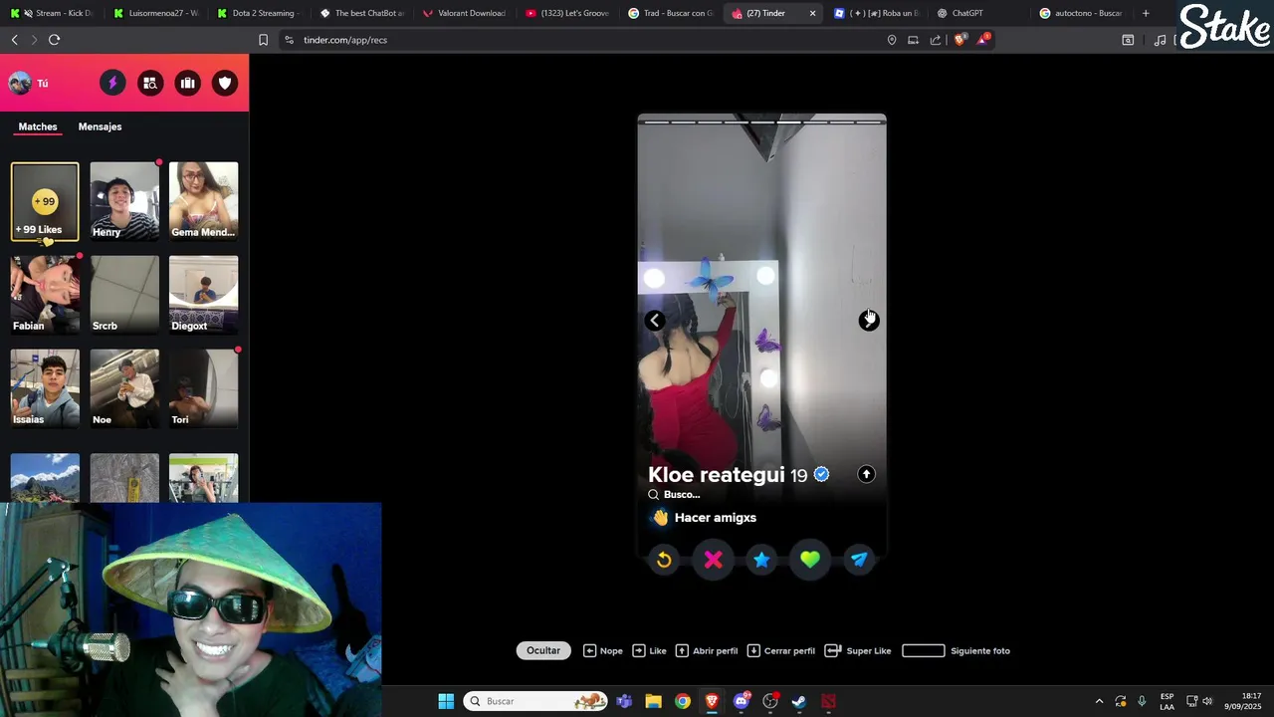The width and height of the screenshot is (1274, 717).
Task: Open a new browser tab
Action: pyautogui.click(x=1146, y=13)
